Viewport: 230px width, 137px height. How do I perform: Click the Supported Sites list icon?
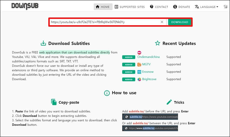(x=116, y=7)
